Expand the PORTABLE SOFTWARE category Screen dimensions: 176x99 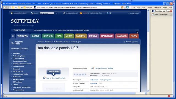(x=22, y=87)
